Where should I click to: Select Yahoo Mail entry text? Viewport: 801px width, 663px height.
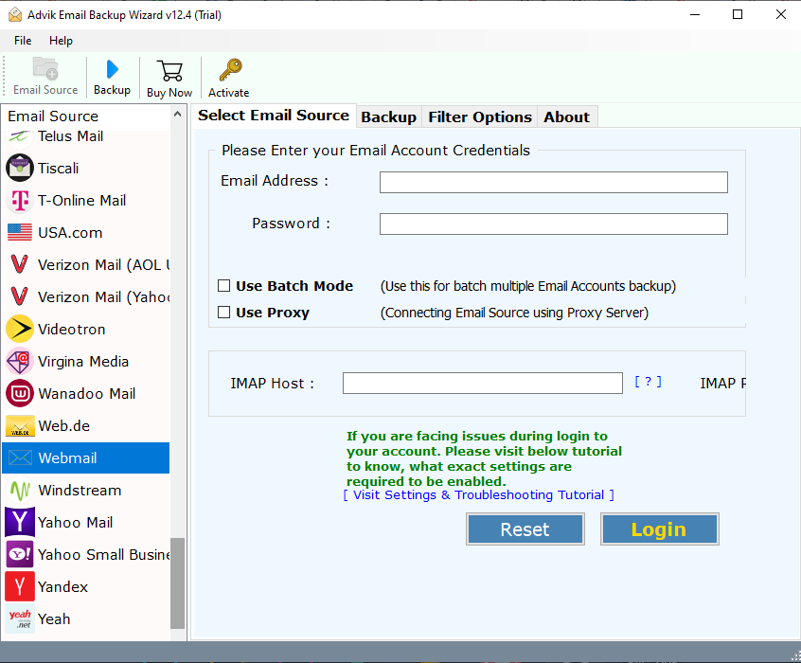pos(75,523)
